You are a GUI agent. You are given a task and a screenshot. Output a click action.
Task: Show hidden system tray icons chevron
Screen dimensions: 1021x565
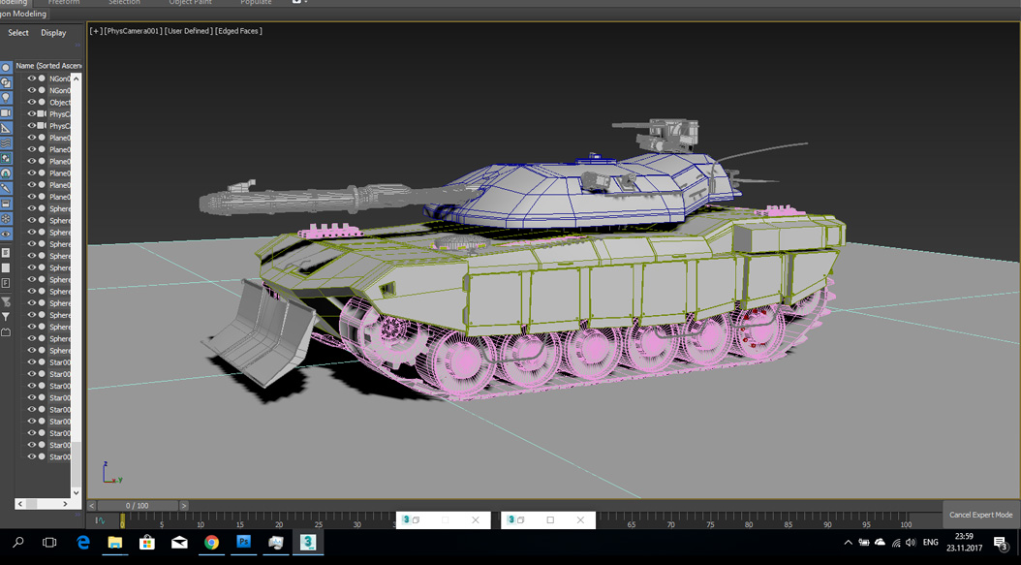(x=848, y=542)
